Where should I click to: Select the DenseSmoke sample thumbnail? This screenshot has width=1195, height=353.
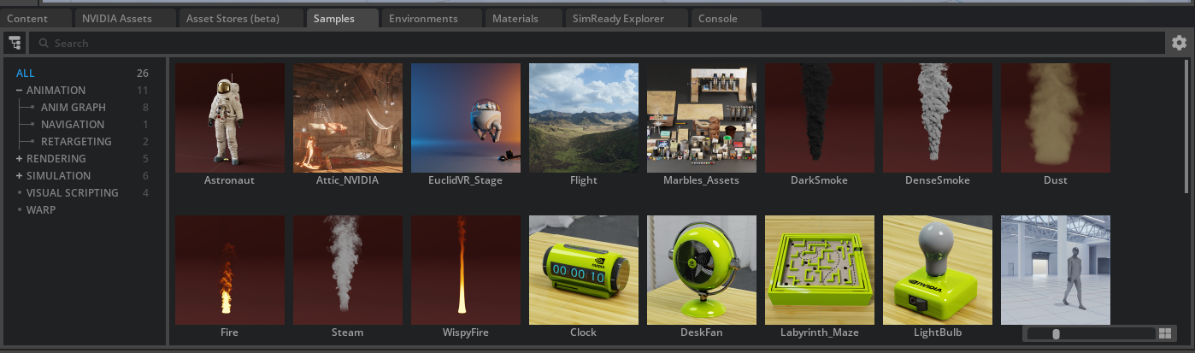[938, 118]
